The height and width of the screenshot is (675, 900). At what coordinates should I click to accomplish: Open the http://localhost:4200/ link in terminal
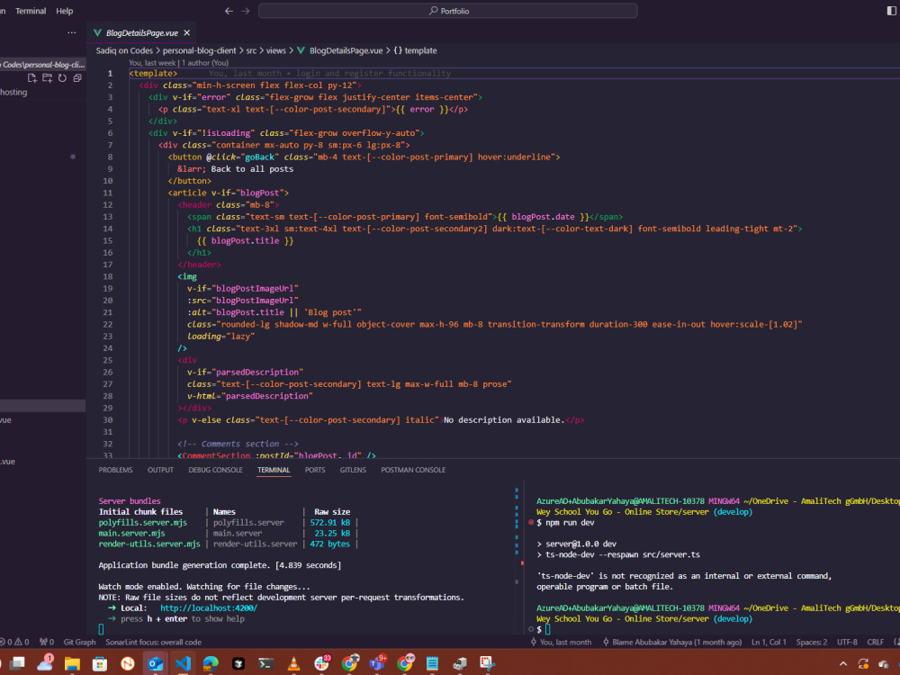[x=209, y=608]
